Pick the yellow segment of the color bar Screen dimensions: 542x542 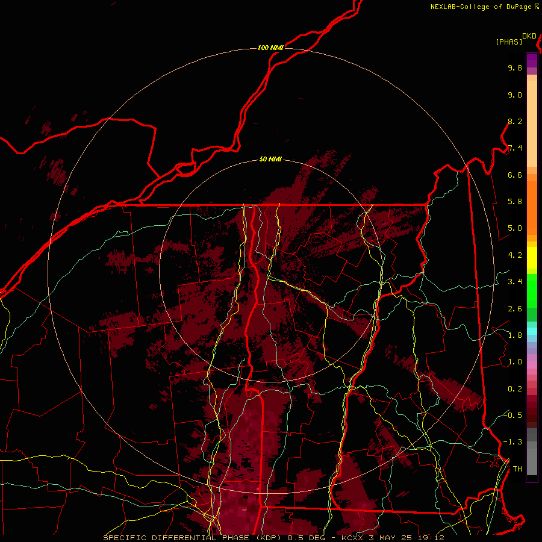[x=532, y=258]
